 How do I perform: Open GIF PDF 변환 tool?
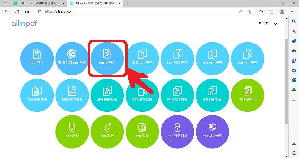[212, 95]
